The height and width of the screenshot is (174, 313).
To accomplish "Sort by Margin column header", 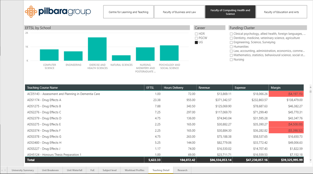I will coord(286,87).
